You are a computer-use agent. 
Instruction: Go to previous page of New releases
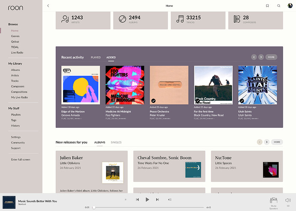tap(260, 142)
